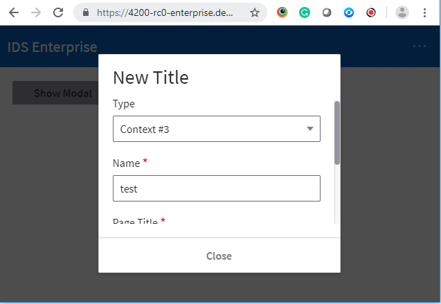Go back to the previous page

(14, 12)
